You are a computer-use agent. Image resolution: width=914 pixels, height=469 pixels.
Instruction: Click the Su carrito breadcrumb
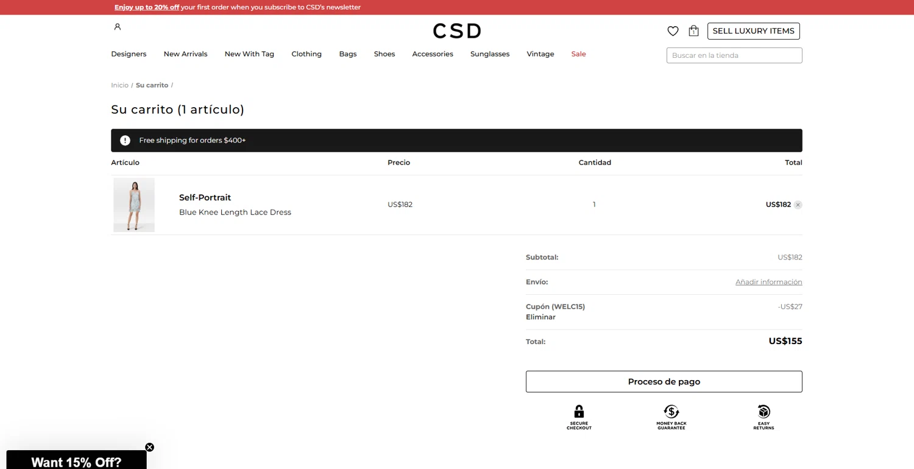tap(152, 85)
